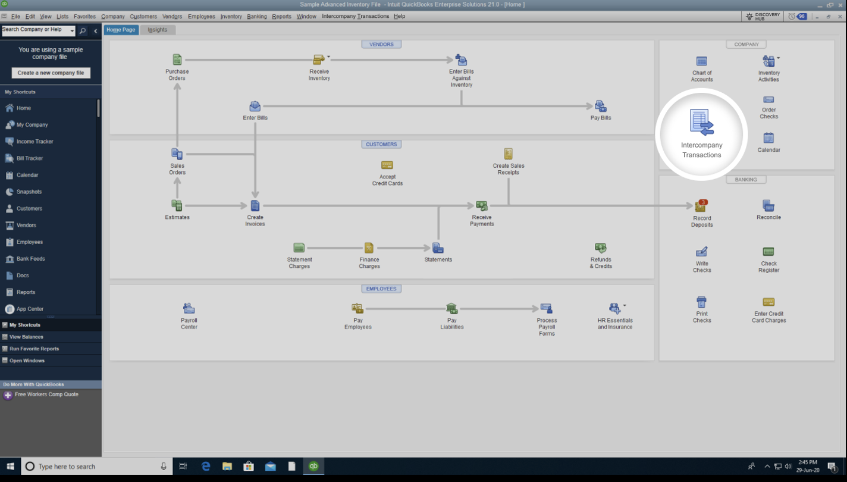The height and width of the screenshot is (482, 847).
Task: Click the Reconcile icon
Action: tap(768, 205)
